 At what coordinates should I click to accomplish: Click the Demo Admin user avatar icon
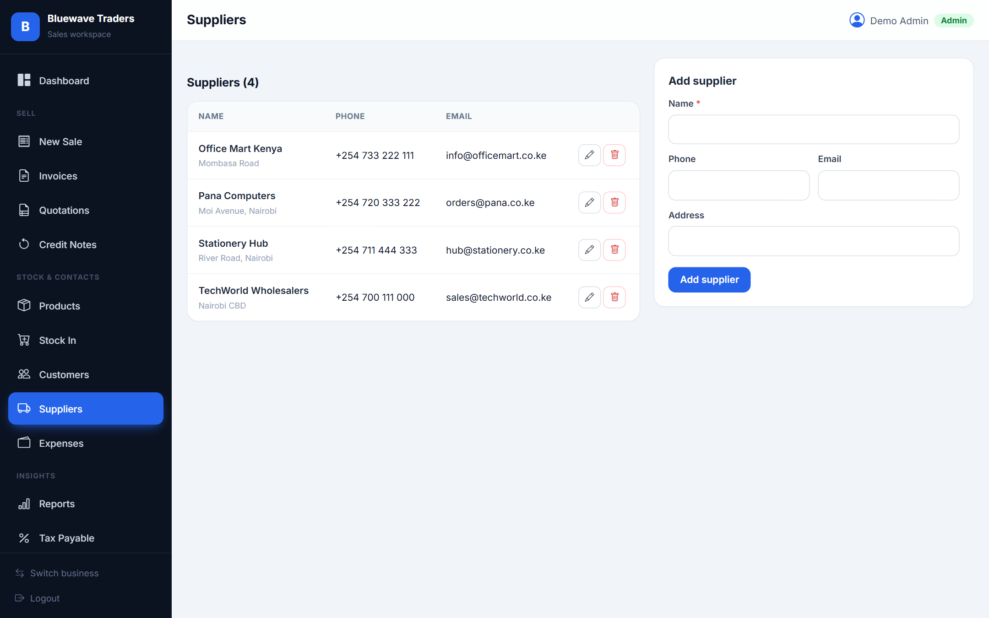(857, 20)
